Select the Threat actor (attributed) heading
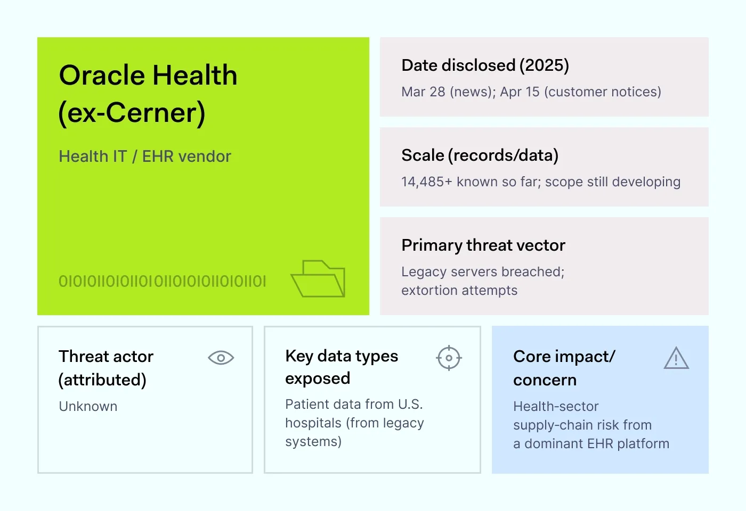This screenshot has width=746, height=511. point(106,368)
